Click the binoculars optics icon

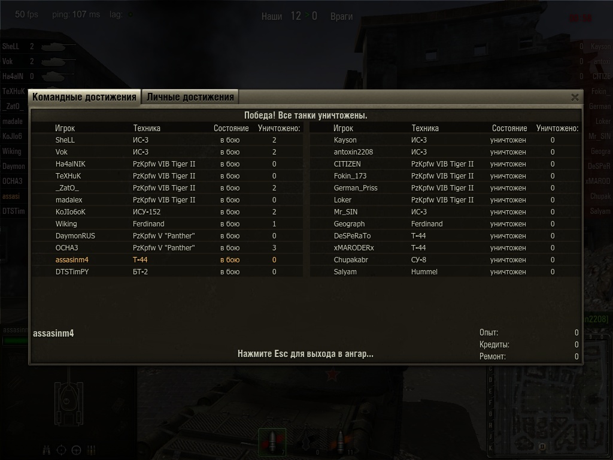47,450
